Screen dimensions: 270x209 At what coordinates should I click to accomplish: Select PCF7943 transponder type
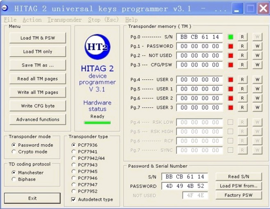pos(74,165)
